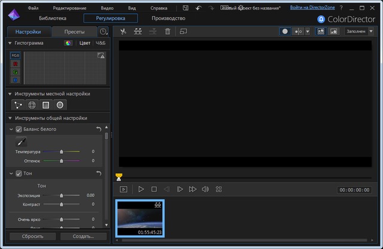Click the scissors split icon

click(x=123, y=31)
